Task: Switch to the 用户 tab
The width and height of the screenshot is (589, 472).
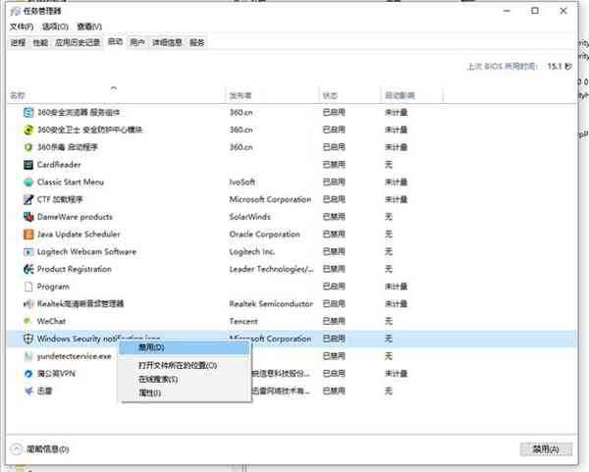Action: click(x=137, y=43)
